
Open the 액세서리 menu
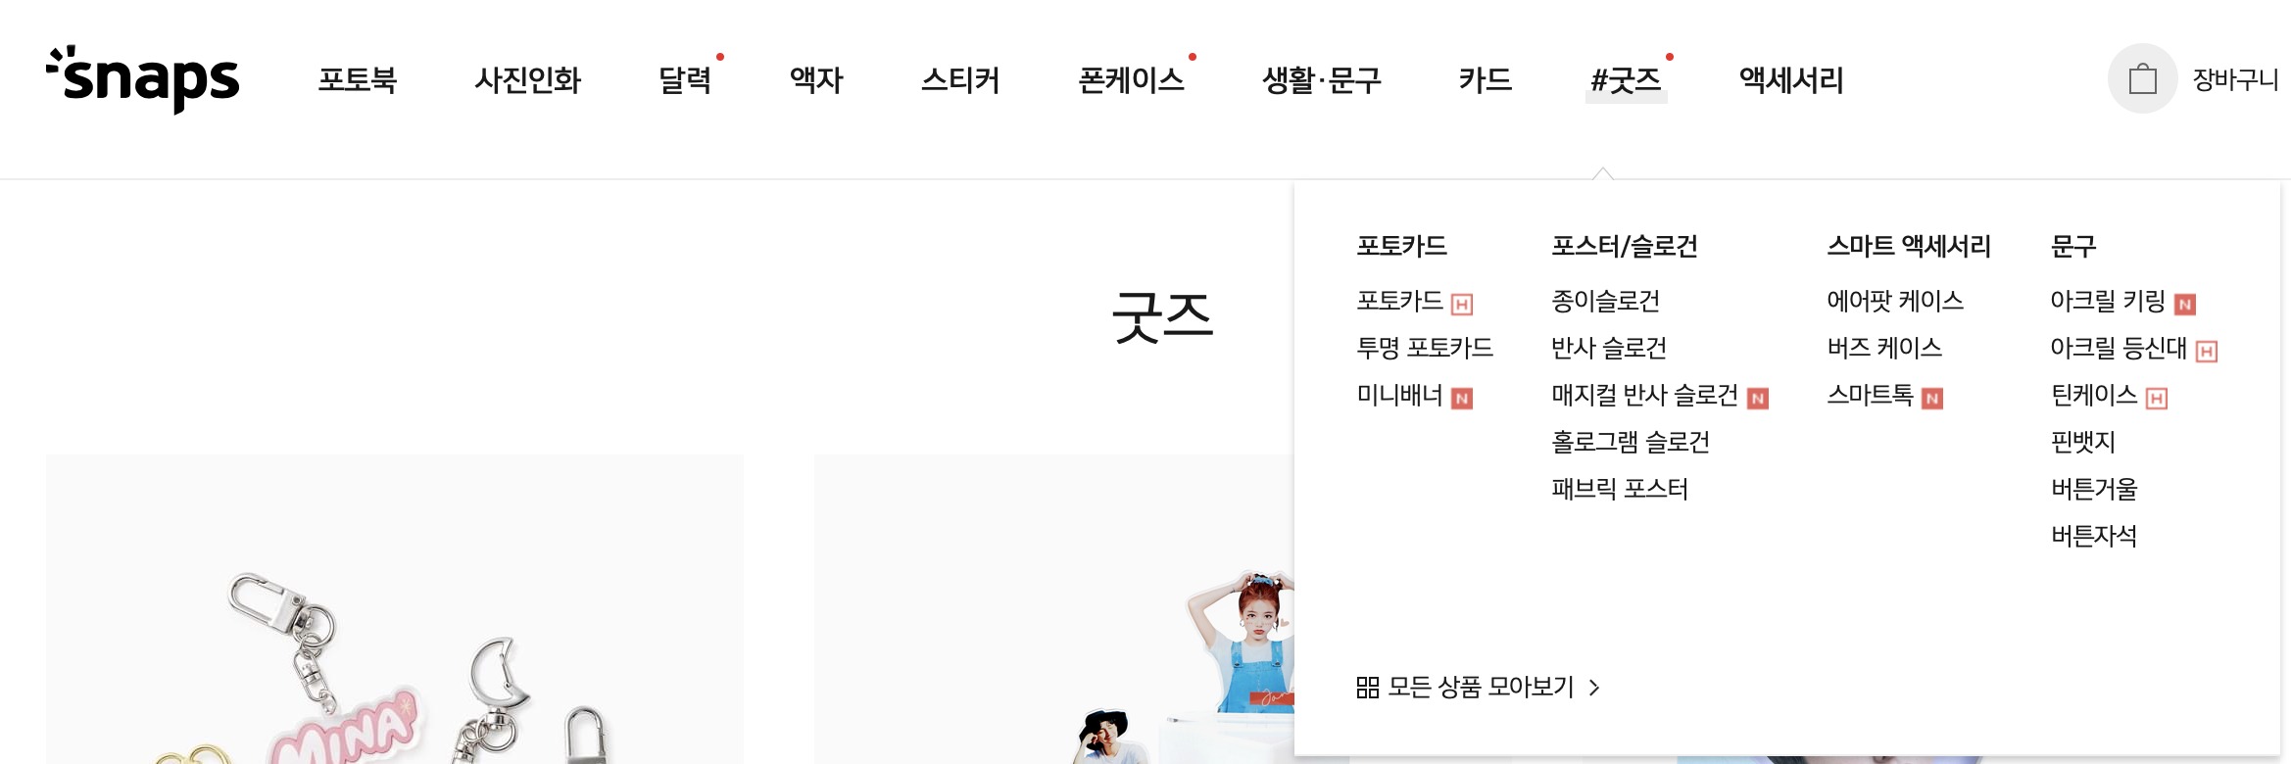coord(1791,79)
